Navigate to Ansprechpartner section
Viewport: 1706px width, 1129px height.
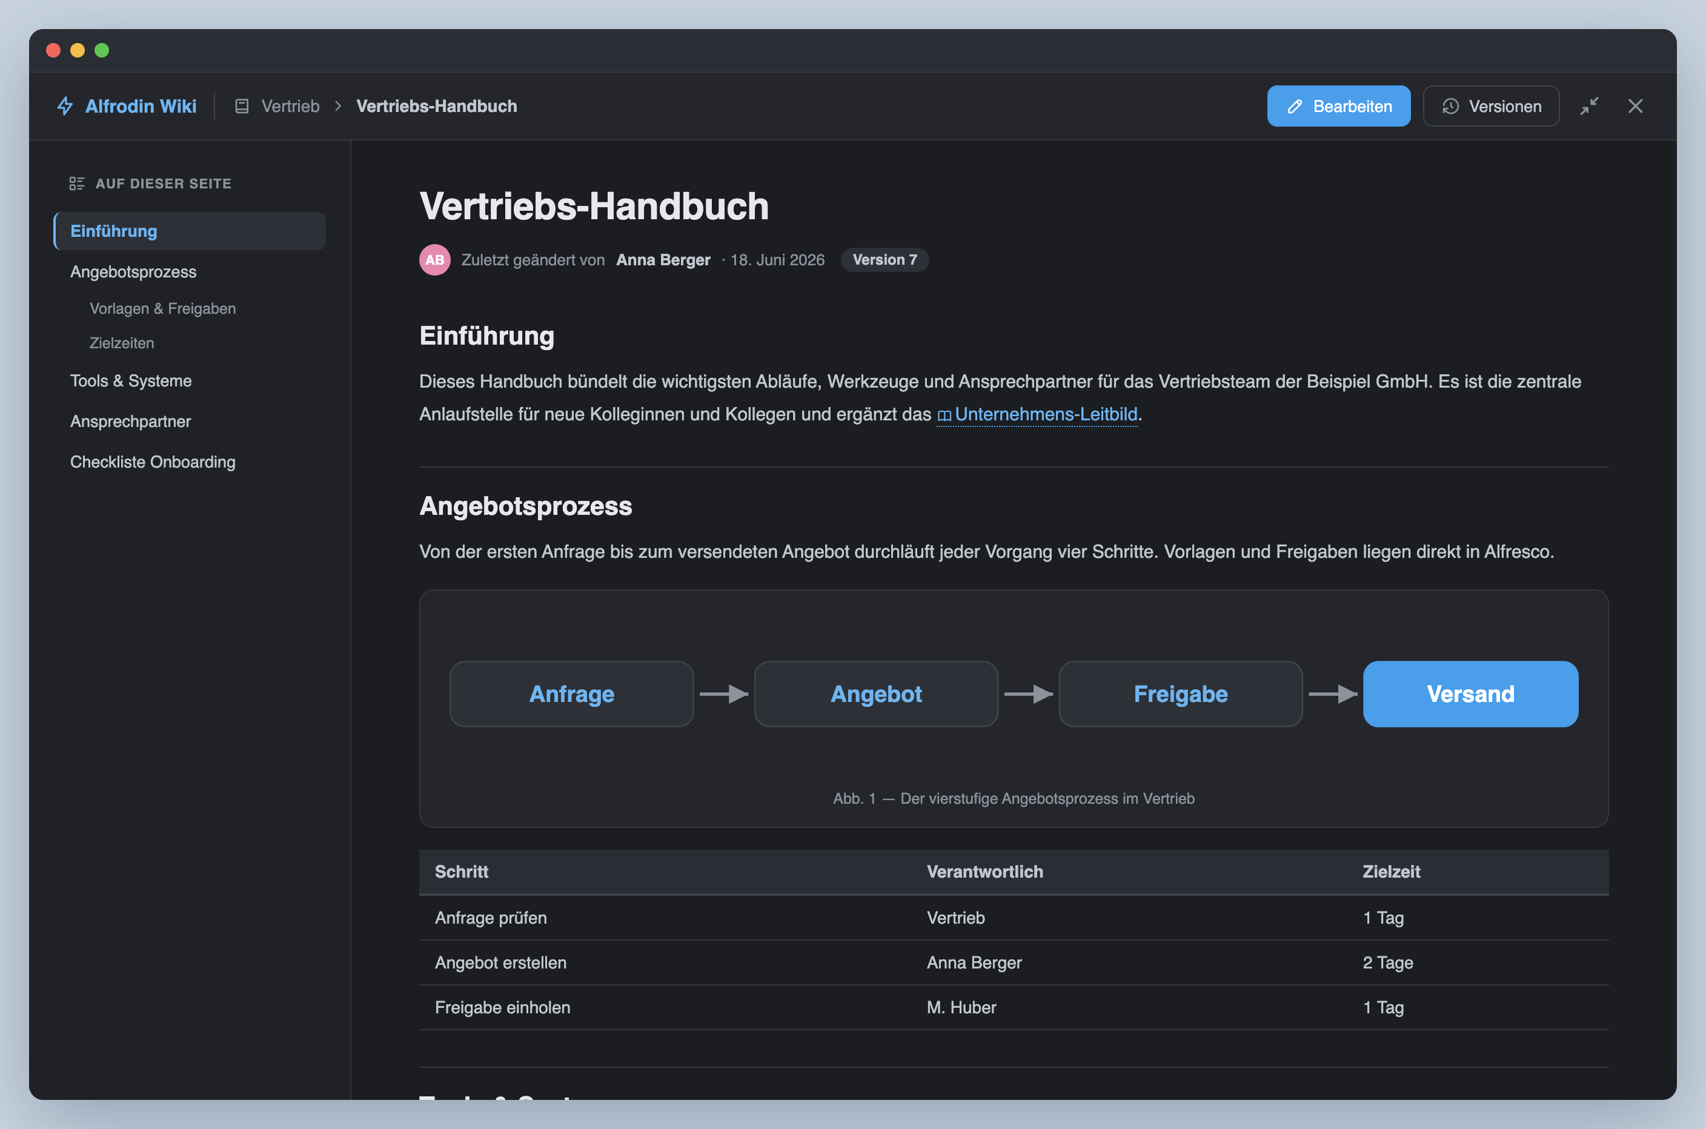(x=190, y=421)
